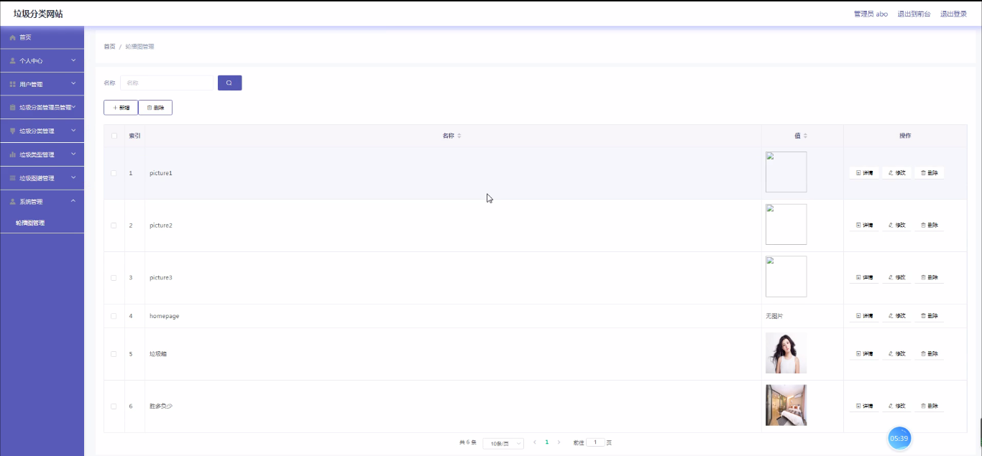Expand the 个人中心 sidebar menu

point(42,61)
